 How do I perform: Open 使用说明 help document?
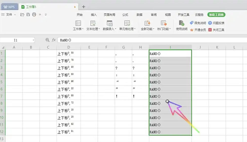click(x=181, y=25)
